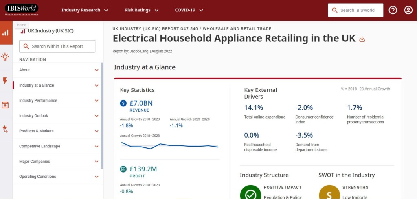This screenshot has width=417, height=199.
Task: Click the IBISWorld logo
Action: (x=22, y=10)
